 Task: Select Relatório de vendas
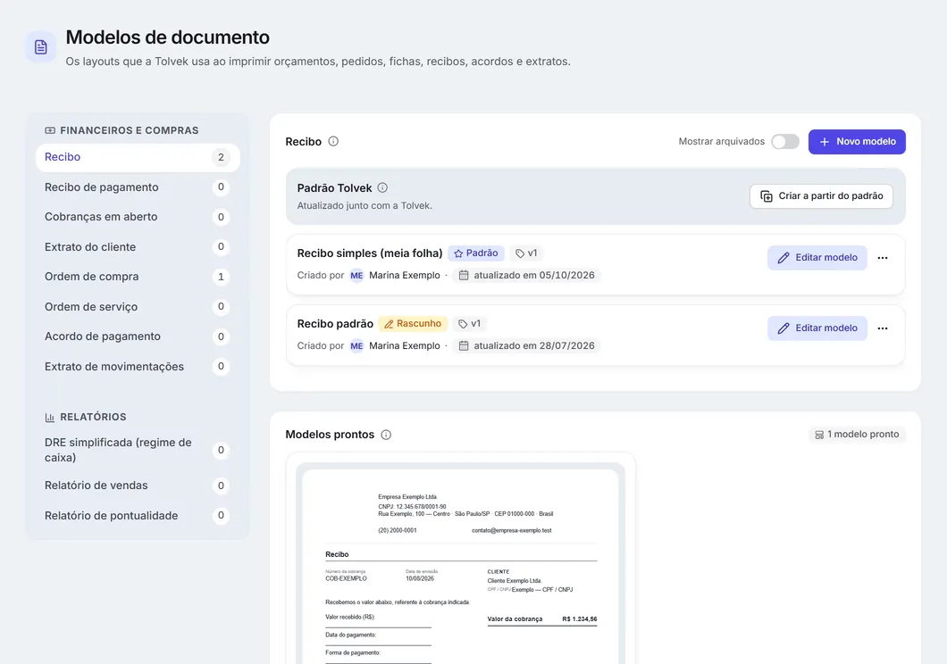138,486
